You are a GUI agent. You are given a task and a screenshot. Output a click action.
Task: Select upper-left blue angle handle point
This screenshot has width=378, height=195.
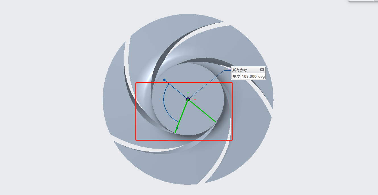(164, 80)
